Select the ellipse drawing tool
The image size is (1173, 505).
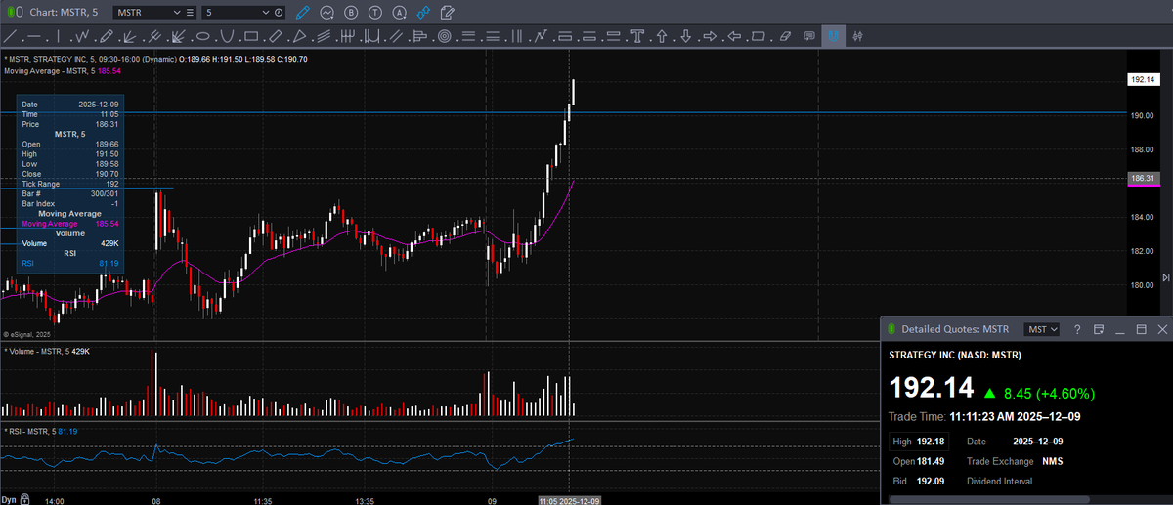click(x=203, y=36)
